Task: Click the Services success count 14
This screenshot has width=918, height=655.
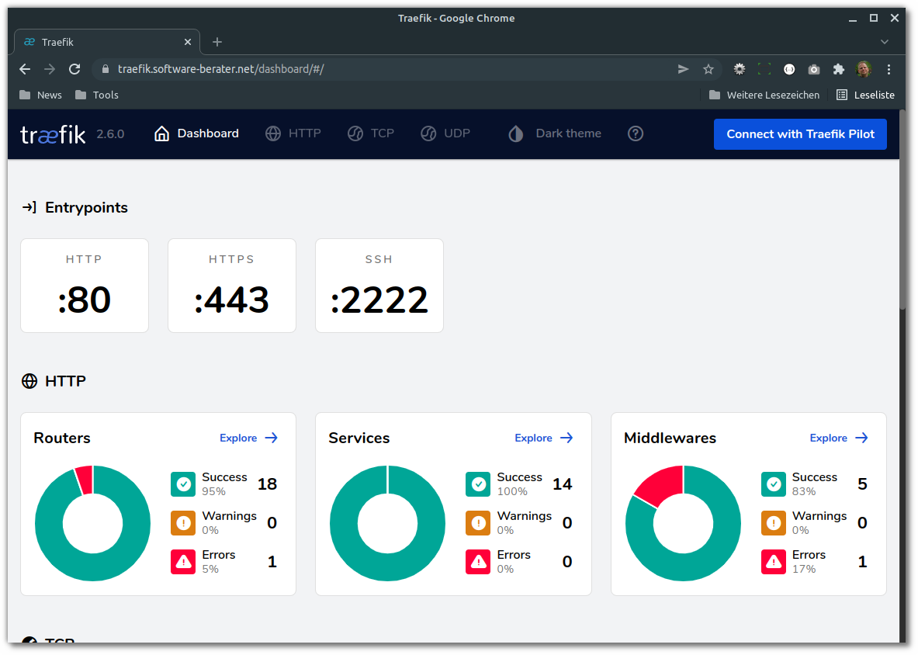Action: click(x=563, y=484)
